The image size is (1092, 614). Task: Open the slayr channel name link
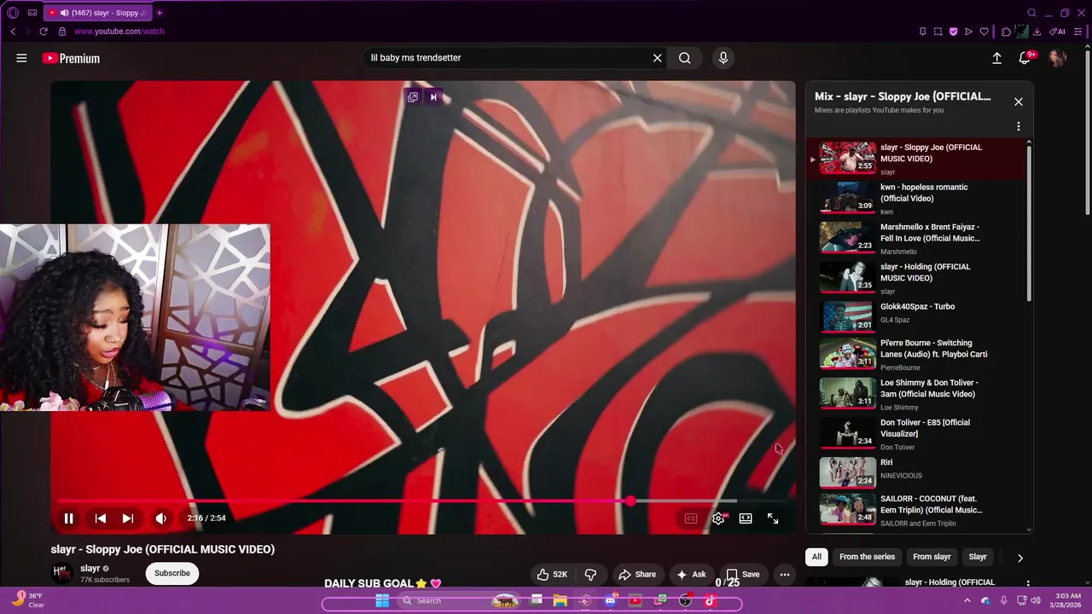[90, 568]
